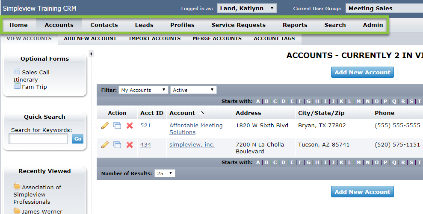Sort by the Acct ID column header
The height and width of the screenshot is (214, 423).
(151, 113)
